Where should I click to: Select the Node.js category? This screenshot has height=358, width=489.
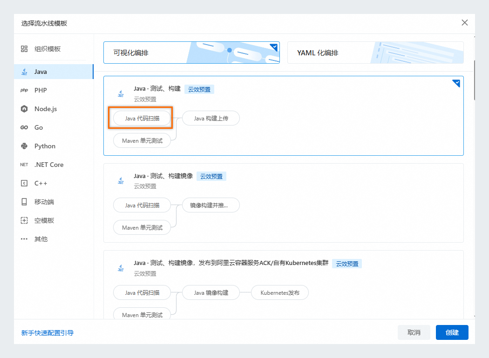[x=54, y=109]
